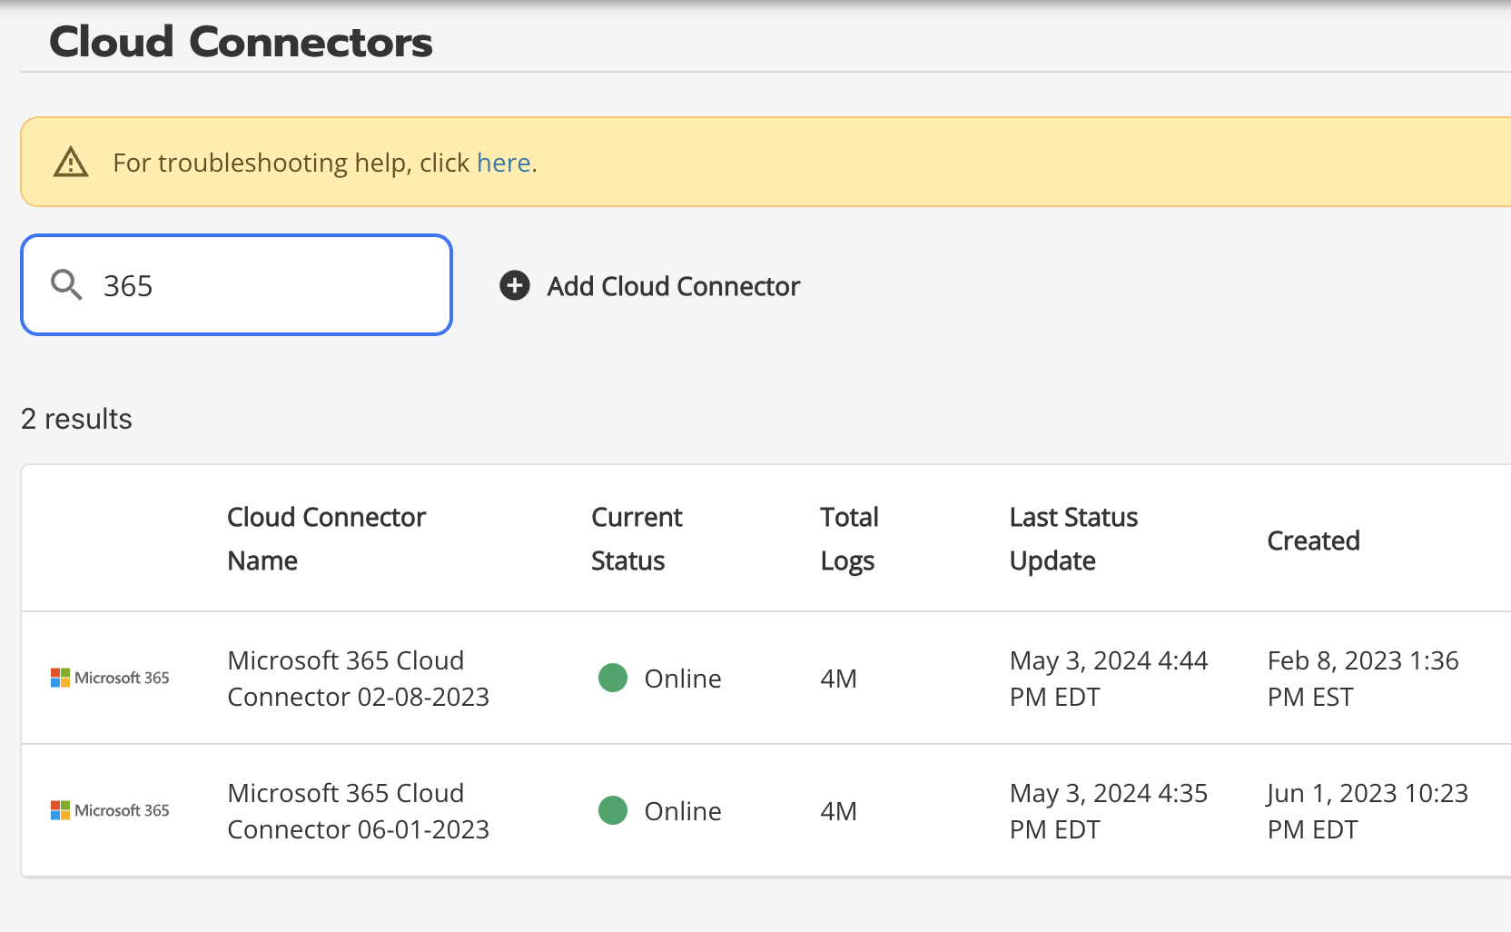Sort by Created column header

pos(1313,540)
